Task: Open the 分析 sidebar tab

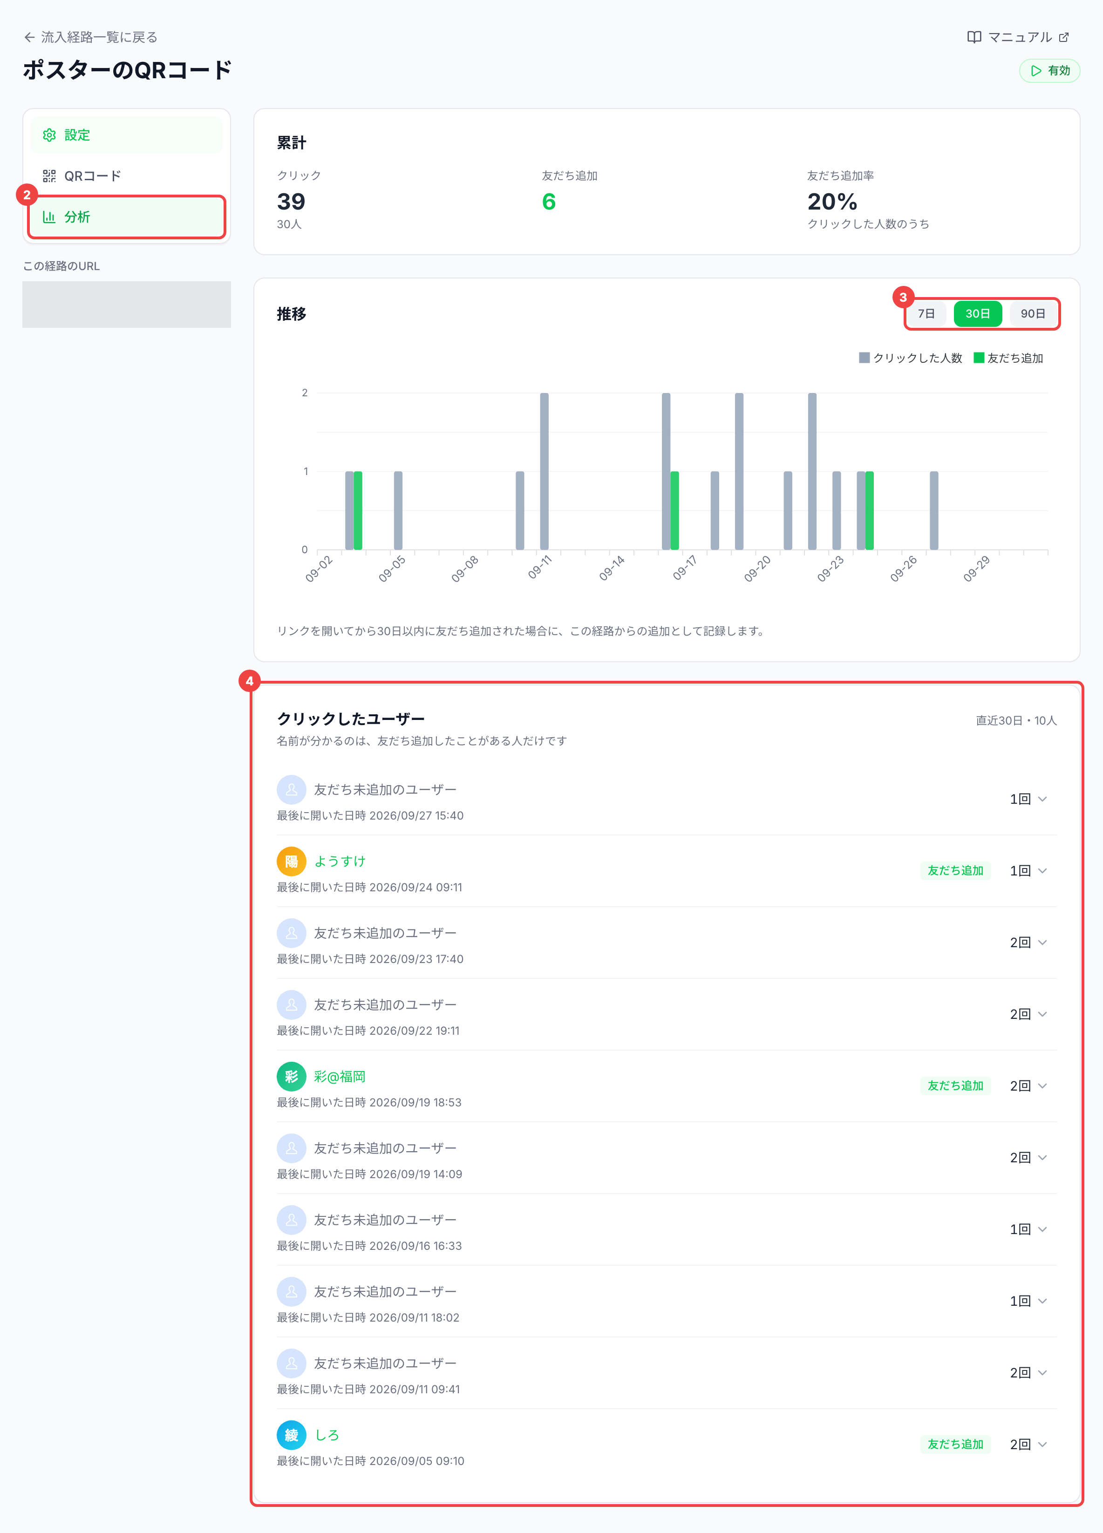Action: tap(126, 217)
